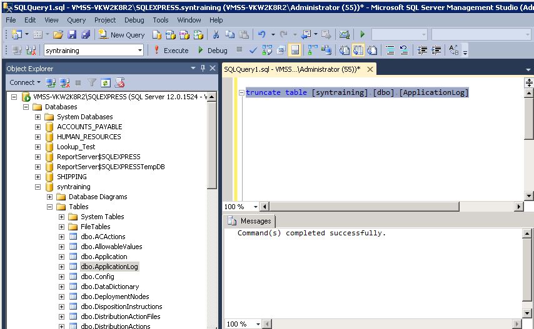The width and height of the screenshot is (534, 329).
Task: Save the query with floppy disk icon
Action: coord(72,34)
